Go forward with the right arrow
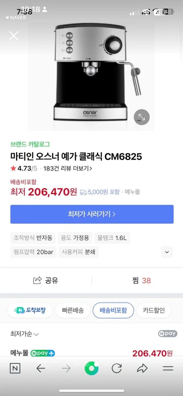The height and width of the screenshot is (396, 183). tap(66, 368)
